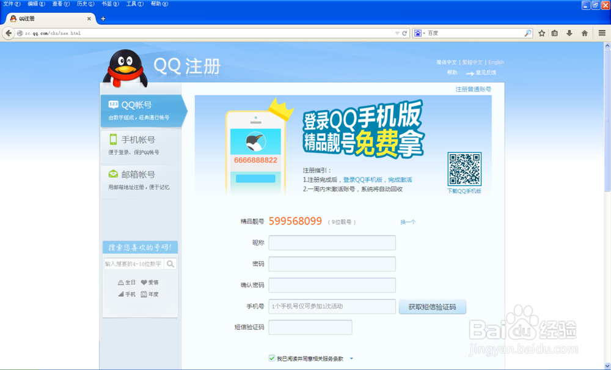Click the 短信验证码 input field
This screenshot has height=370, width=611.
(x=310, y=327)
